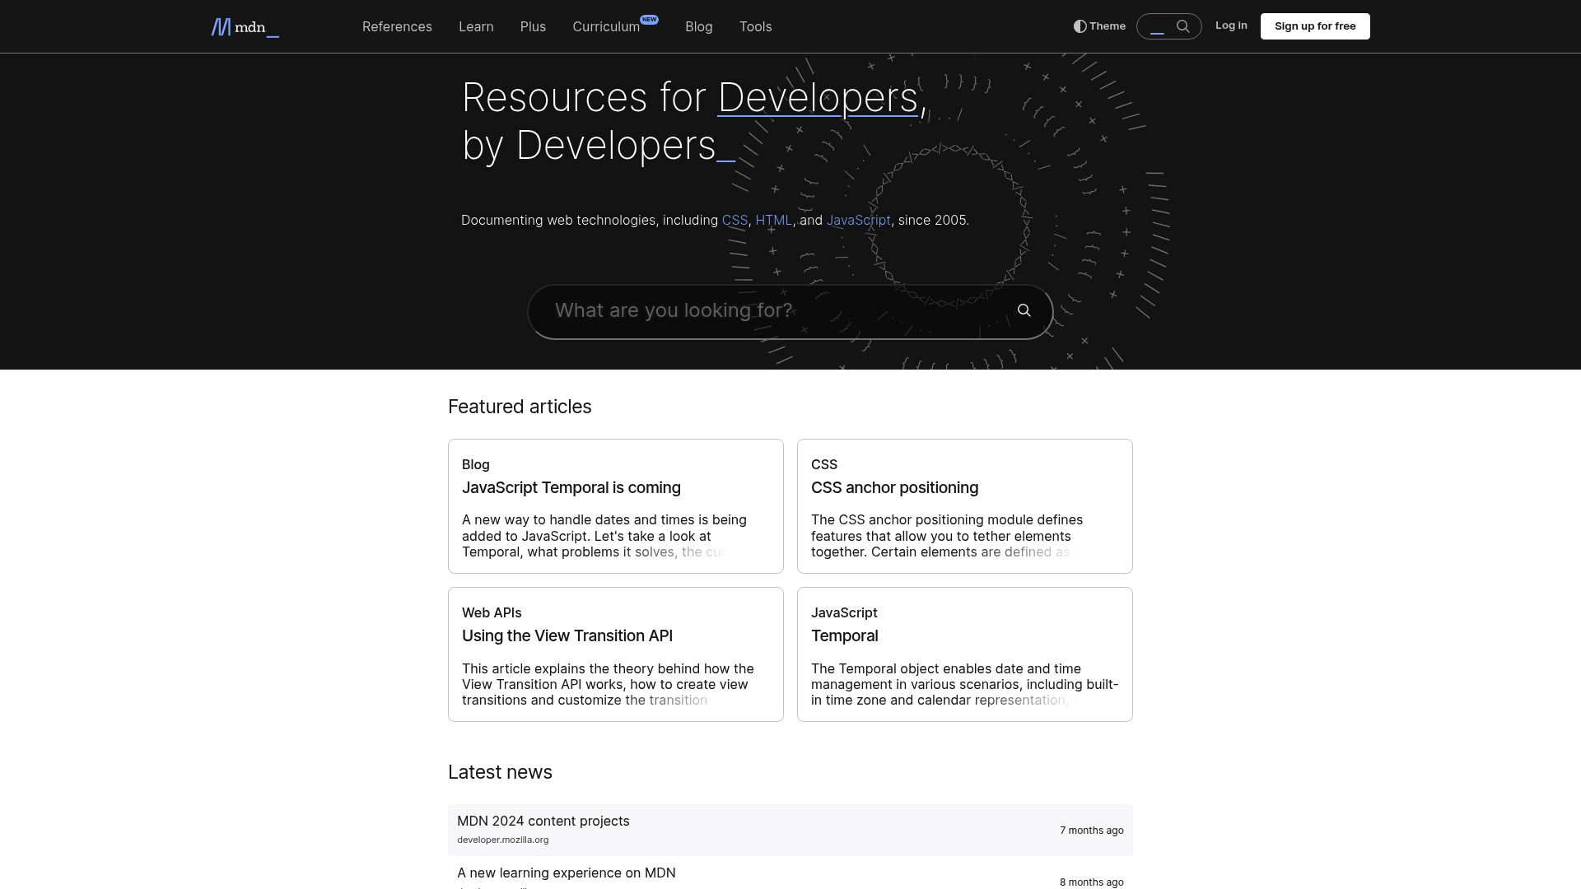The width and height of the screenshot is (1581, 889).
Task: Open 'CSS anchor positioning' article
Action: [894, 488]
